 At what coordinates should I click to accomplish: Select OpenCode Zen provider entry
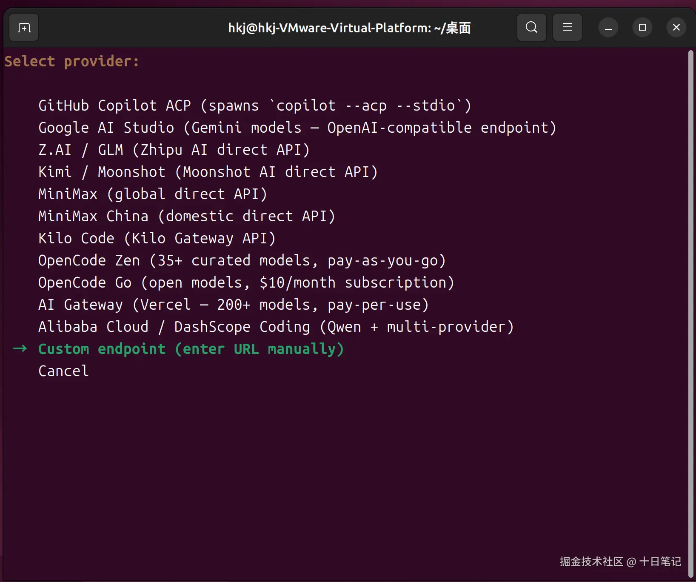(242, 260)
